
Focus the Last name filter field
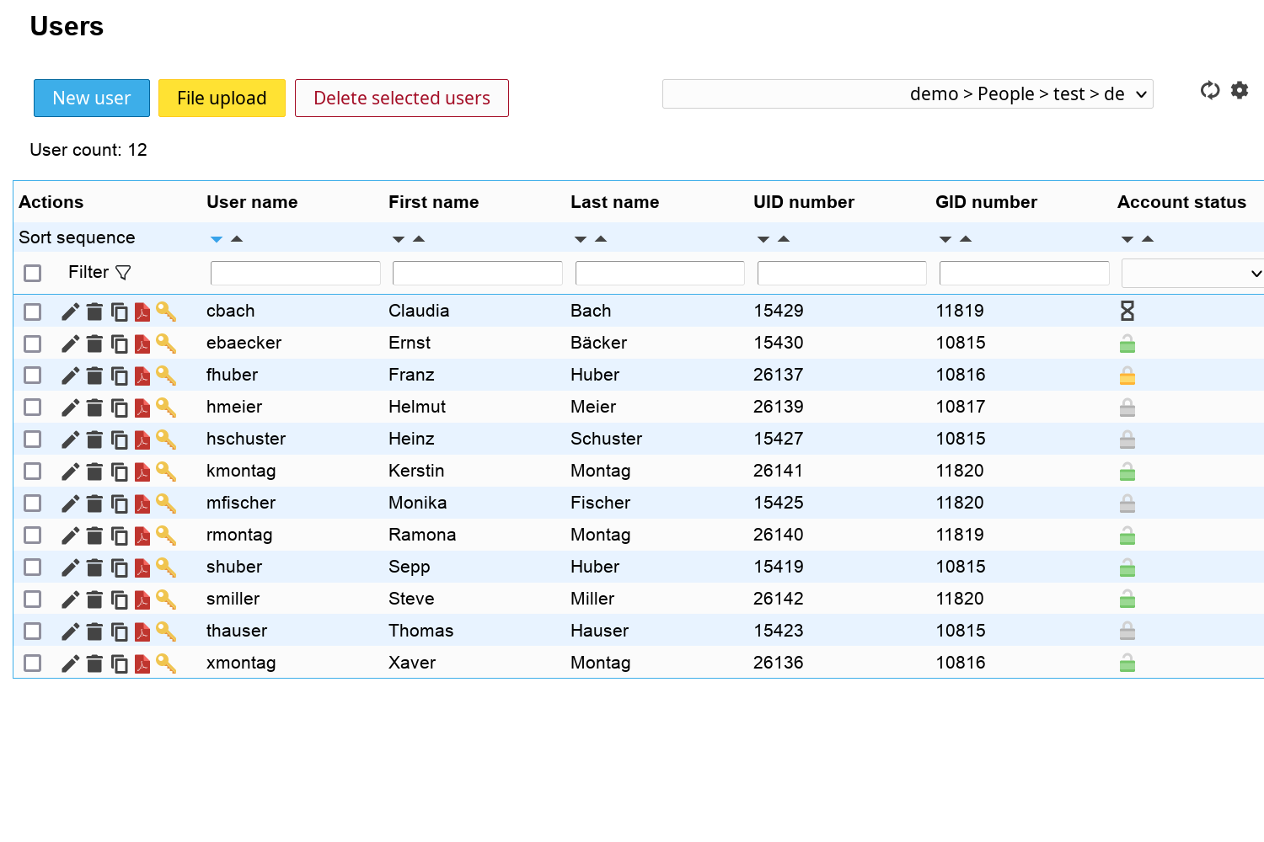click(x=660, y=273)
